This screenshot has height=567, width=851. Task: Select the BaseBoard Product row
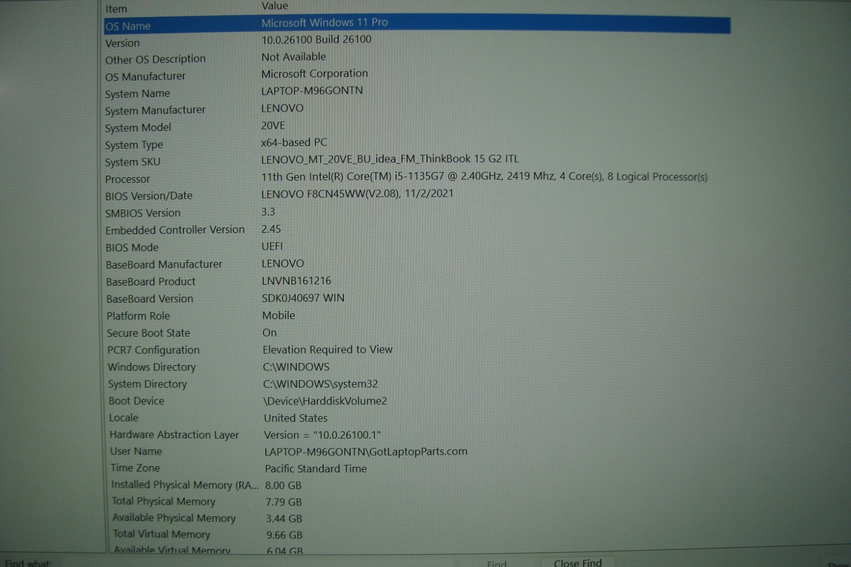coord(151,281)
